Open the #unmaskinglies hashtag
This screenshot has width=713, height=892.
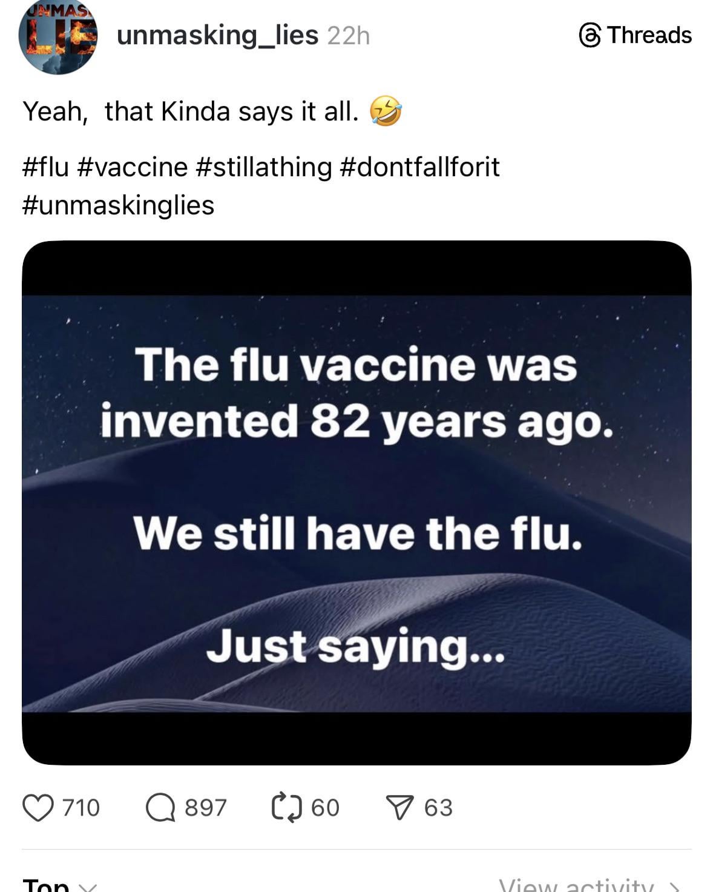tap(118, 205)
